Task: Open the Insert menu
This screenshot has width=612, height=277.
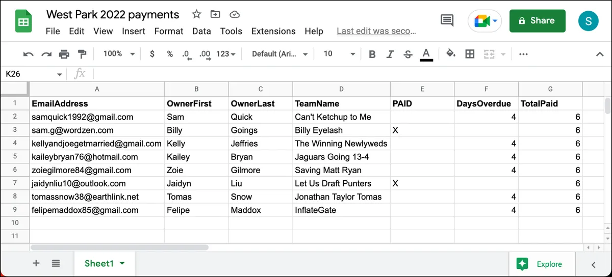Action: [134, 31]
